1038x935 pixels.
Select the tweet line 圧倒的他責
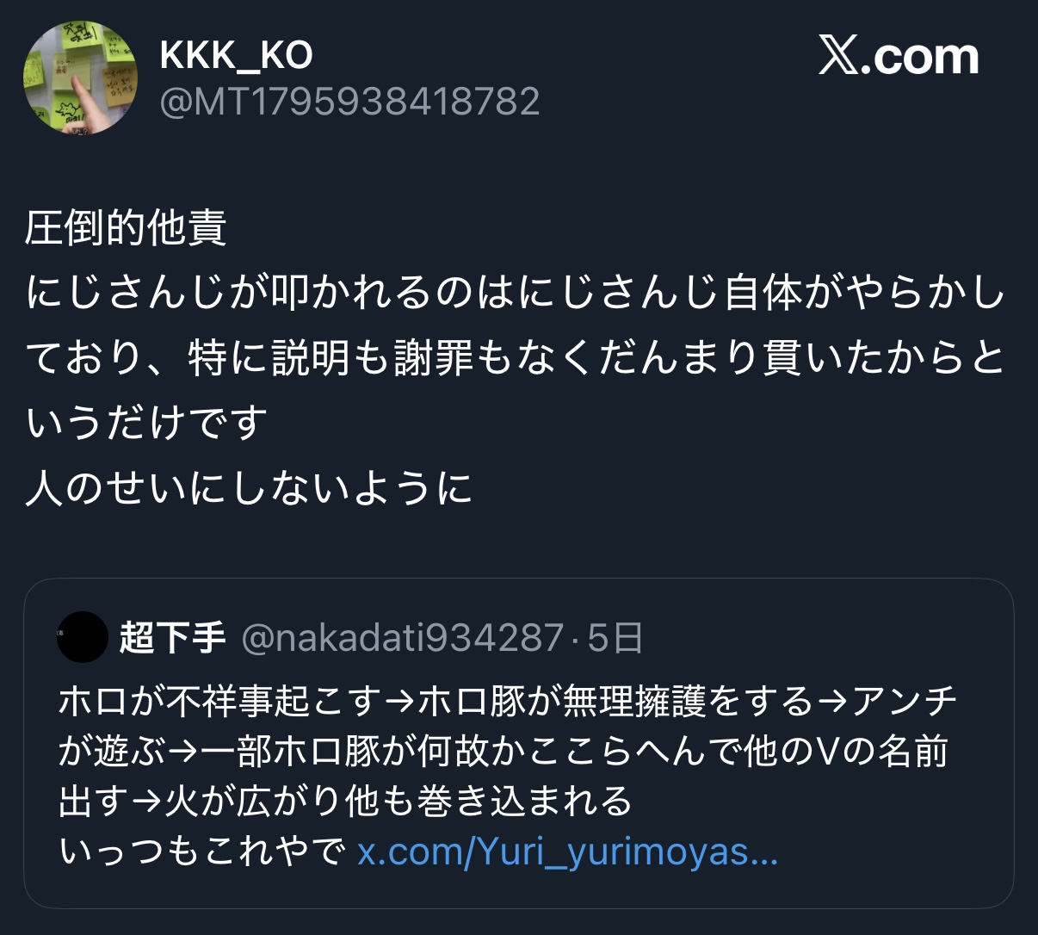(x=126, y=228)
